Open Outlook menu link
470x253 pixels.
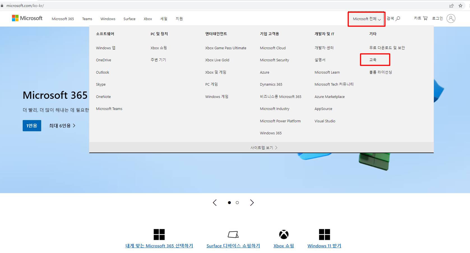point(103,72)
